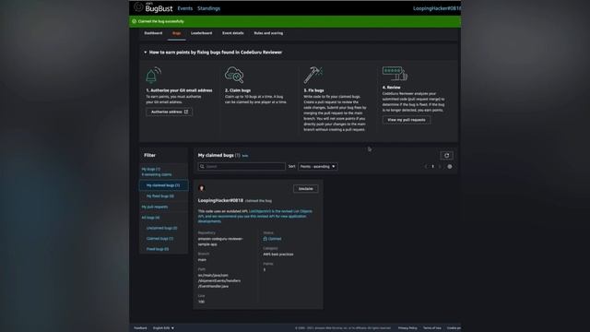This screenshot has height=332, width=590.
Task: Open the LoopingHacker#0818 account menu
Action: click(436, 8)
